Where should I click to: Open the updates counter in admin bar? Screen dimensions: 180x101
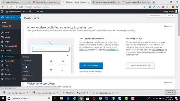pos(25,12)
